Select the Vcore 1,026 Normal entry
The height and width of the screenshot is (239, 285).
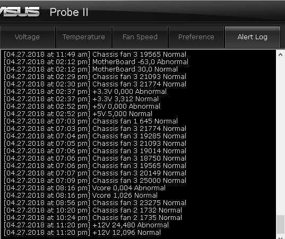click(x=81, y=196)
